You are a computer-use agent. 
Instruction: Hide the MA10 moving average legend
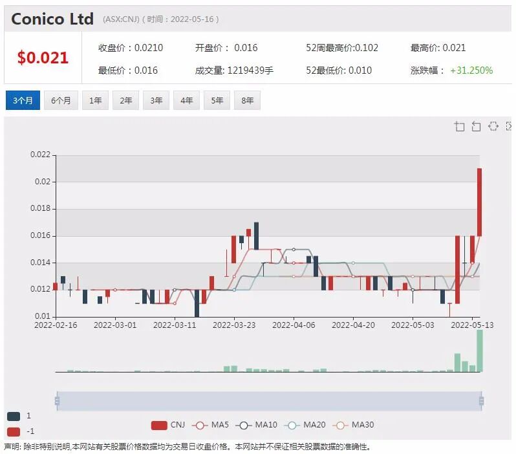pos(256,425)
